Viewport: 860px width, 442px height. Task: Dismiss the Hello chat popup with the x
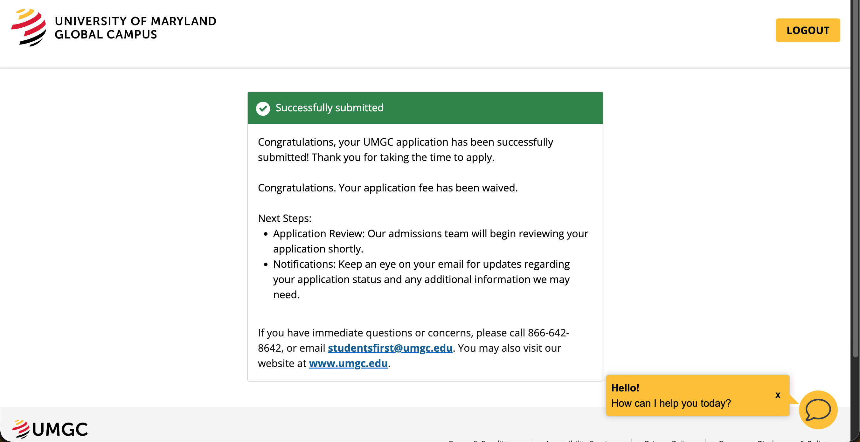click(778, 395)
